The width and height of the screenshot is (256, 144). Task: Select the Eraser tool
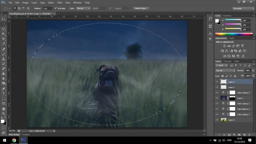(3, 69)
